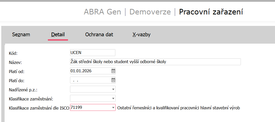275x122 pixels.
Task: Focus the Název text field
Action: [x=155, y=62]
